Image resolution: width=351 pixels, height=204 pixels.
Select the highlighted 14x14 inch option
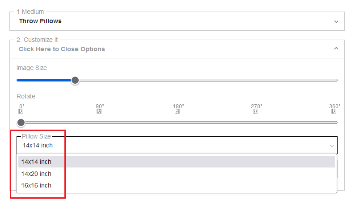click(36, 162)
